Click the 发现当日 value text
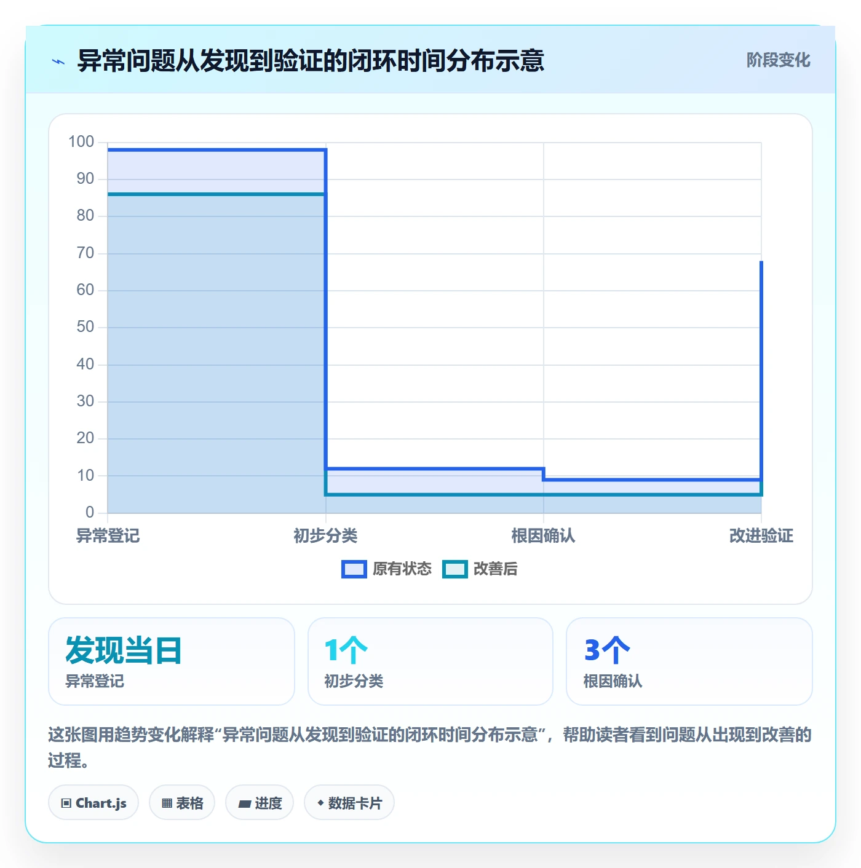Image resolution: width=861 pixels, height=868 pixels. pyautogui.click(x=124, y=650)
